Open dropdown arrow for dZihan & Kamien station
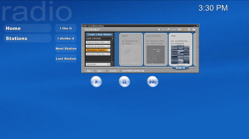 (109, 46)
